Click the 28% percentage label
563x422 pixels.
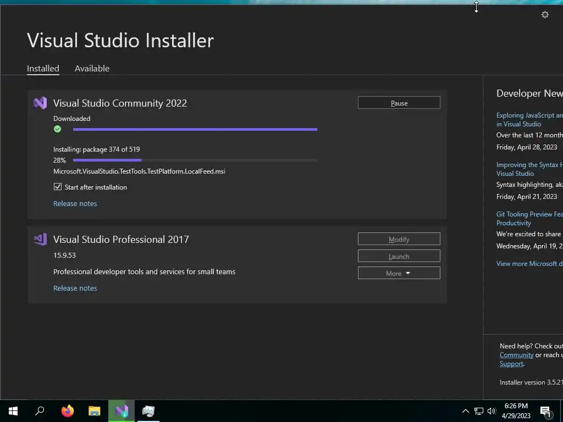59,160
